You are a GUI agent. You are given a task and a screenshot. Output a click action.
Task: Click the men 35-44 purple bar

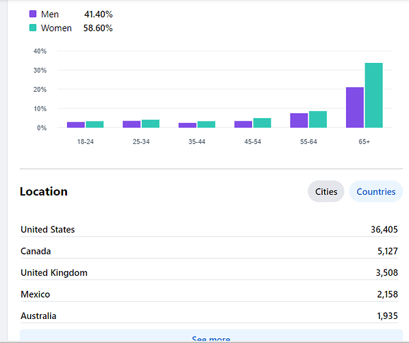click(x=187, y=126)
